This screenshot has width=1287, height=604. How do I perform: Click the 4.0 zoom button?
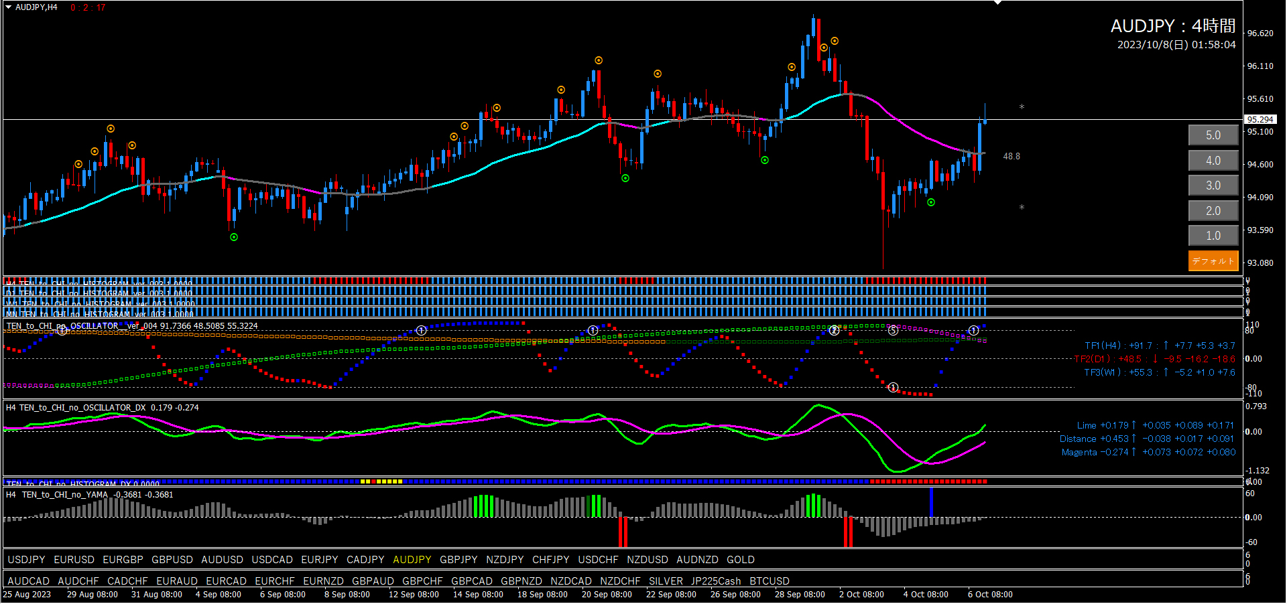pos(1213,161)
